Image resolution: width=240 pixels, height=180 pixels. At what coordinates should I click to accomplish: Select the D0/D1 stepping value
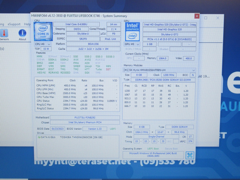[77, 29]
